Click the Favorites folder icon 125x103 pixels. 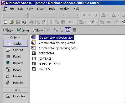8,96
